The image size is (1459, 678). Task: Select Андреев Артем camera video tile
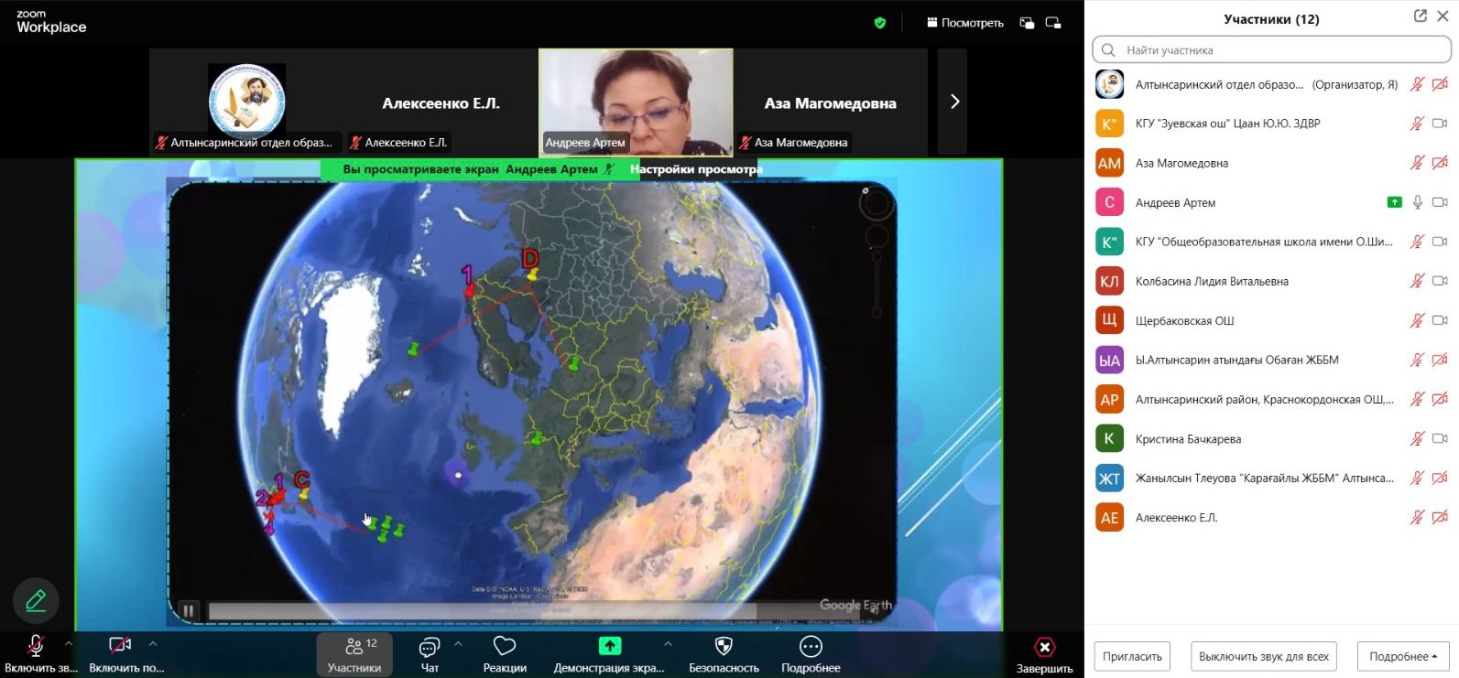point(636,102)
